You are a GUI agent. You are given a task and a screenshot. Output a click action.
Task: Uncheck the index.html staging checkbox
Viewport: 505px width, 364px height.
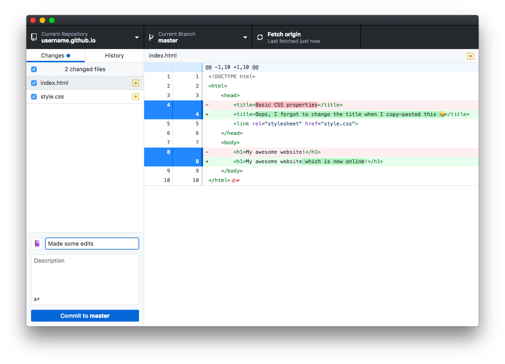(x=33, y=83)
